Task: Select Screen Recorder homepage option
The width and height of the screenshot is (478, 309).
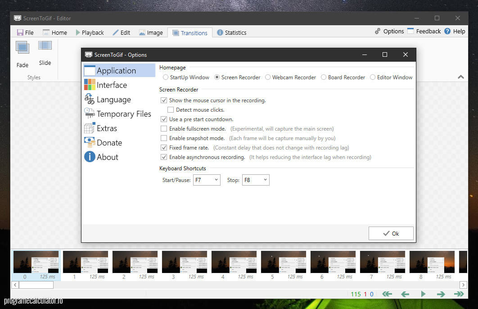Action: click(x=237, y=77)
